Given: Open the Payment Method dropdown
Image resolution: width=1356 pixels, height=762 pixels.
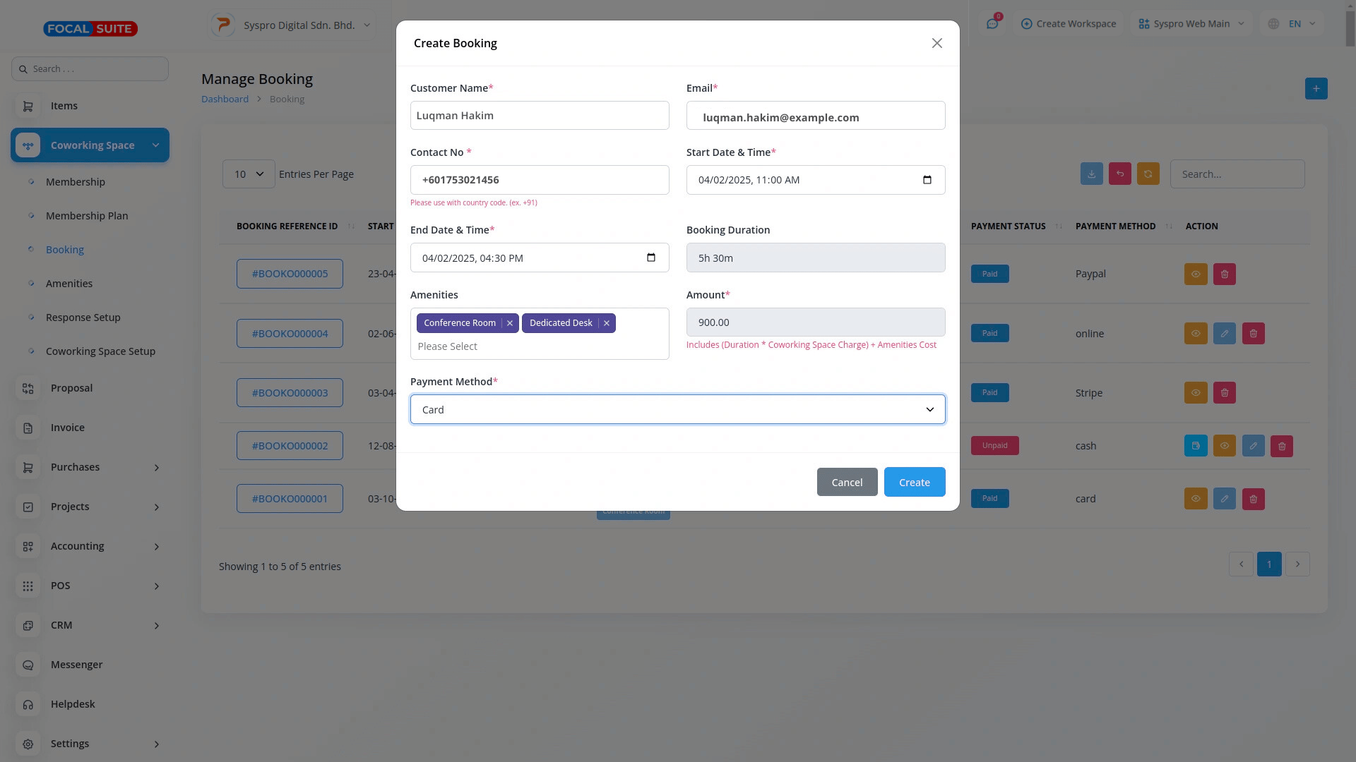Looking at the screenshot, I should (x=677, y=410).
